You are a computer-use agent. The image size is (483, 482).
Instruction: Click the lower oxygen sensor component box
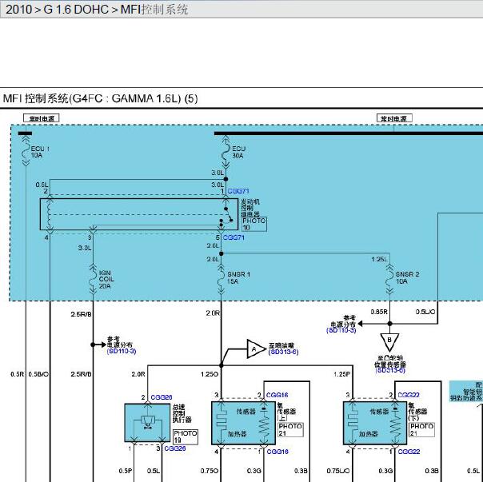pyautogui.click(x=375, y=423)
